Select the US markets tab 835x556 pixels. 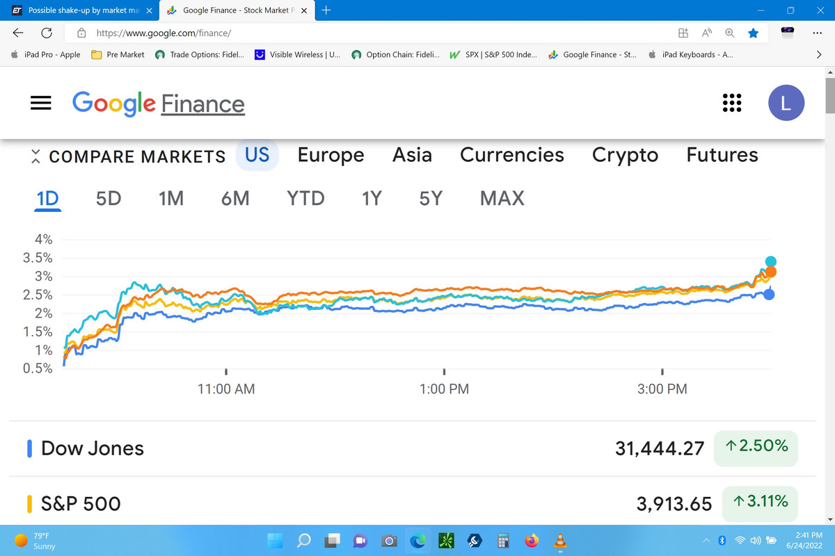click(x=257, y=154)
